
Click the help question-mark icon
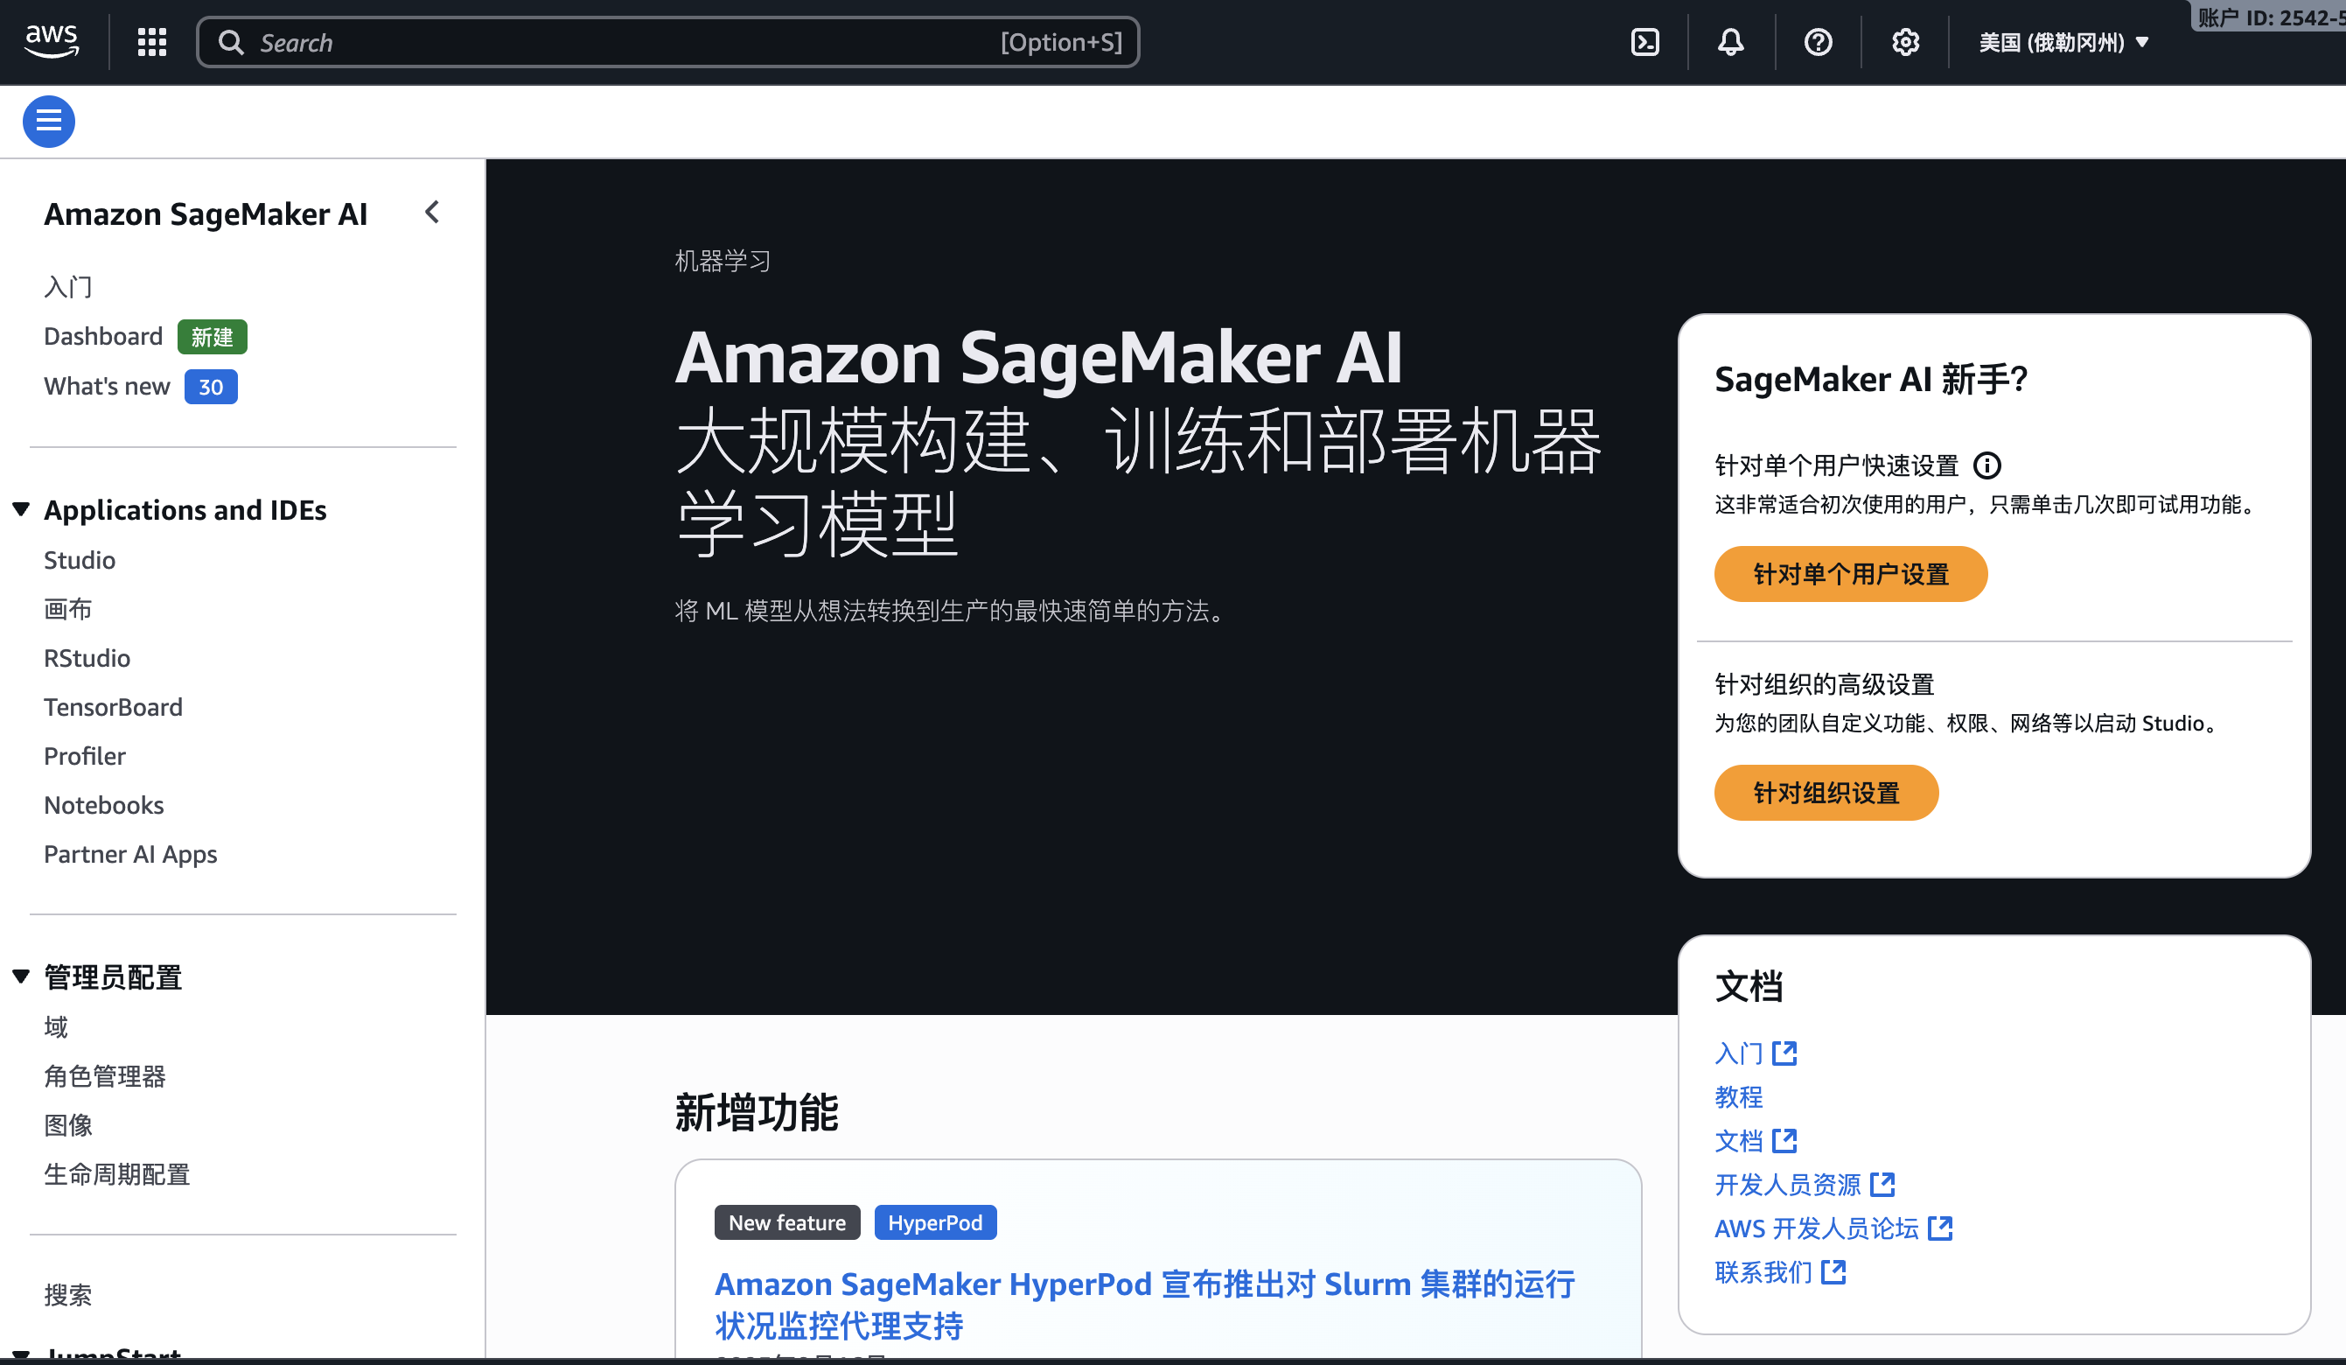click(1817, 42)
